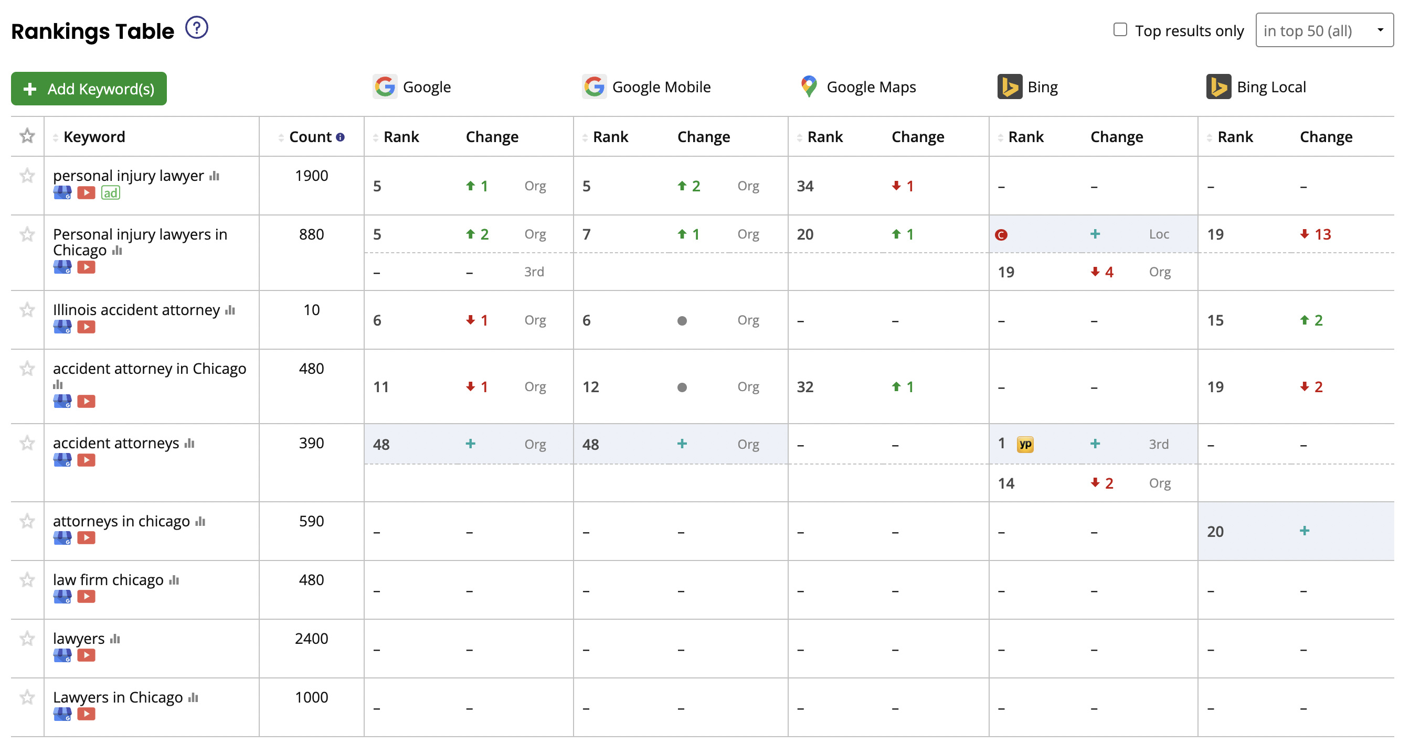Screen dimensions: 1410x755
Task: Click the green ad icon under personal injury lawyer
Action: (110, 193)
